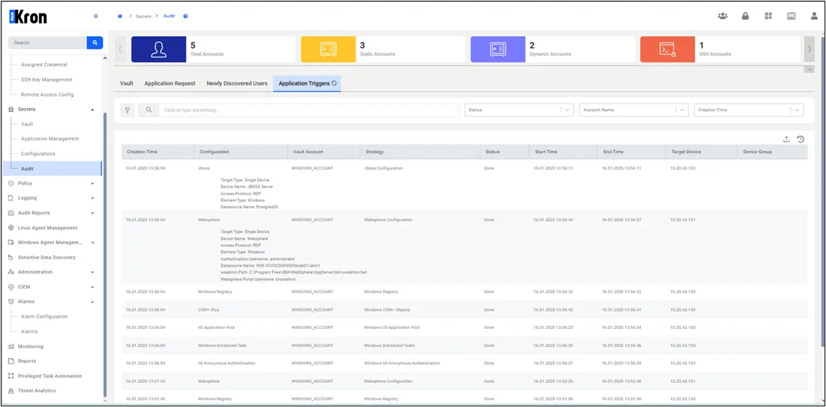The height and width of the screenshot is (407, 826).
Task: Expand the Policy sidebar section
Action: pos(92,183)
